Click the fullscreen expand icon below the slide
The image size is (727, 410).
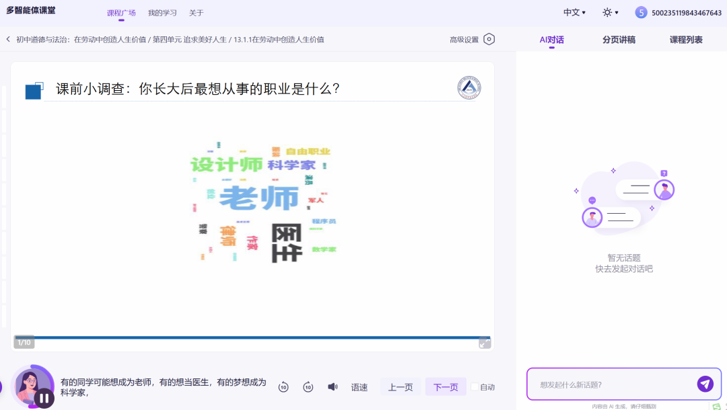pyautogui.click(x=485, y=343)
